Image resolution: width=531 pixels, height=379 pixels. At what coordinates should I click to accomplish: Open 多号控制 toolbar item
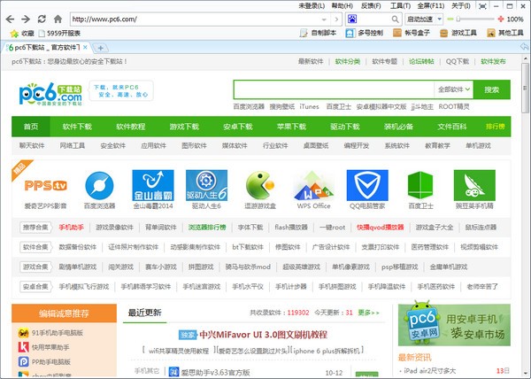tap(365, 33)
